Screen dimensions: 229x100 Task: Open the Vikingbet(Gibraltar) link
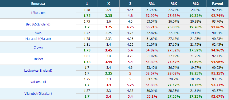tap(38, 94)
